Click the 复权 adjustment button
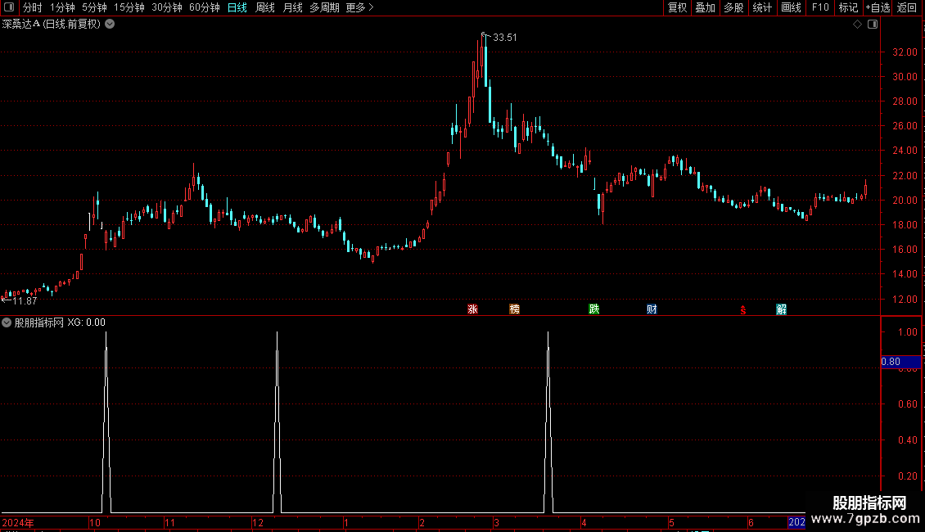 click(x=677, y=7)
